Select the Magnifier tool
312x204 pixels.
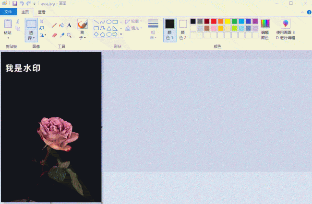click(69, 35)
